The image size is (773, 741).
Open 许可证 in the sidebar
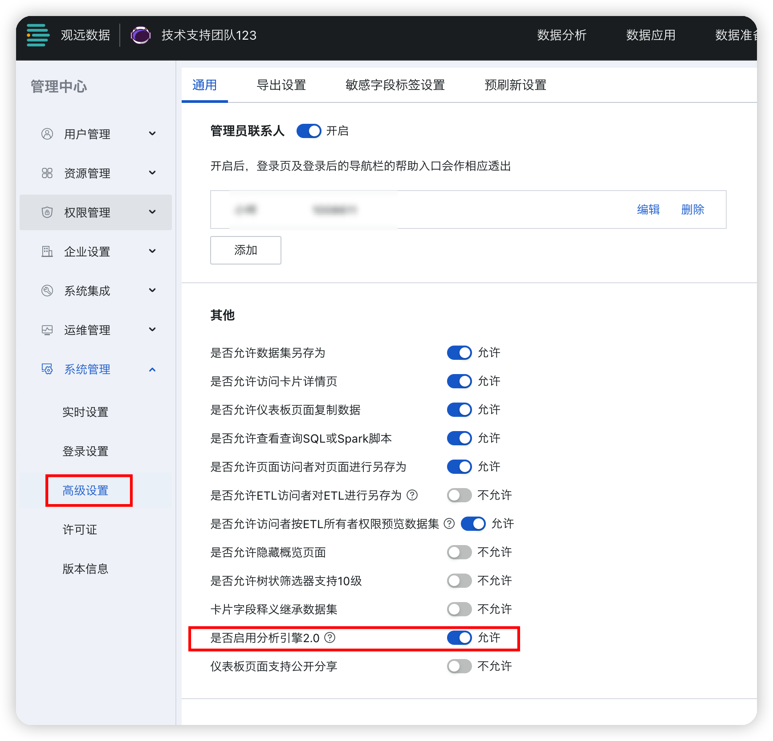pos(80,529)
